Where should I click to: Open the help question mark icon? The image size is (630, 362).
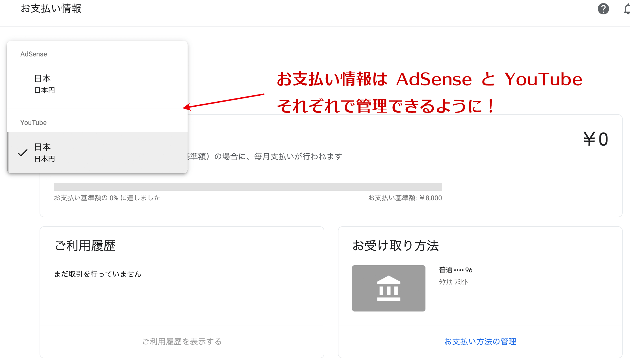[x=603, y=9]
